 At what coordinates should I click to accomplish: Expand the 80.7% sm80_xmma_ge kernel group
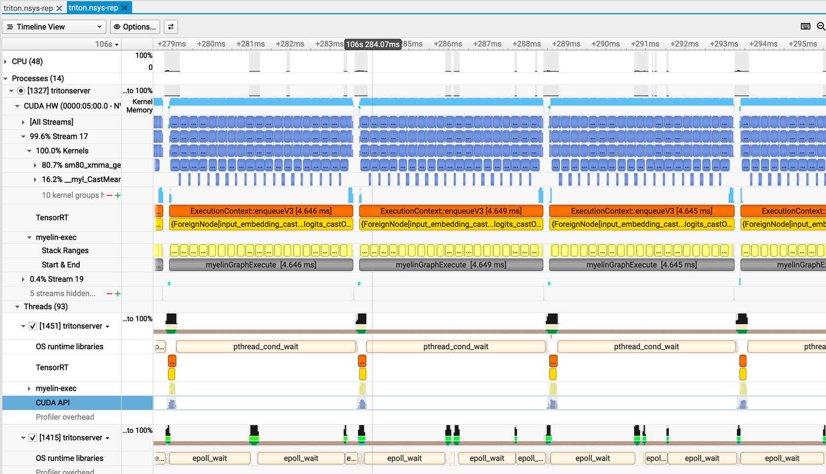[34, 165]
